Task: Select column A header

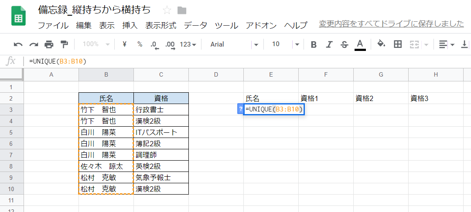Action: pos(51,75)
